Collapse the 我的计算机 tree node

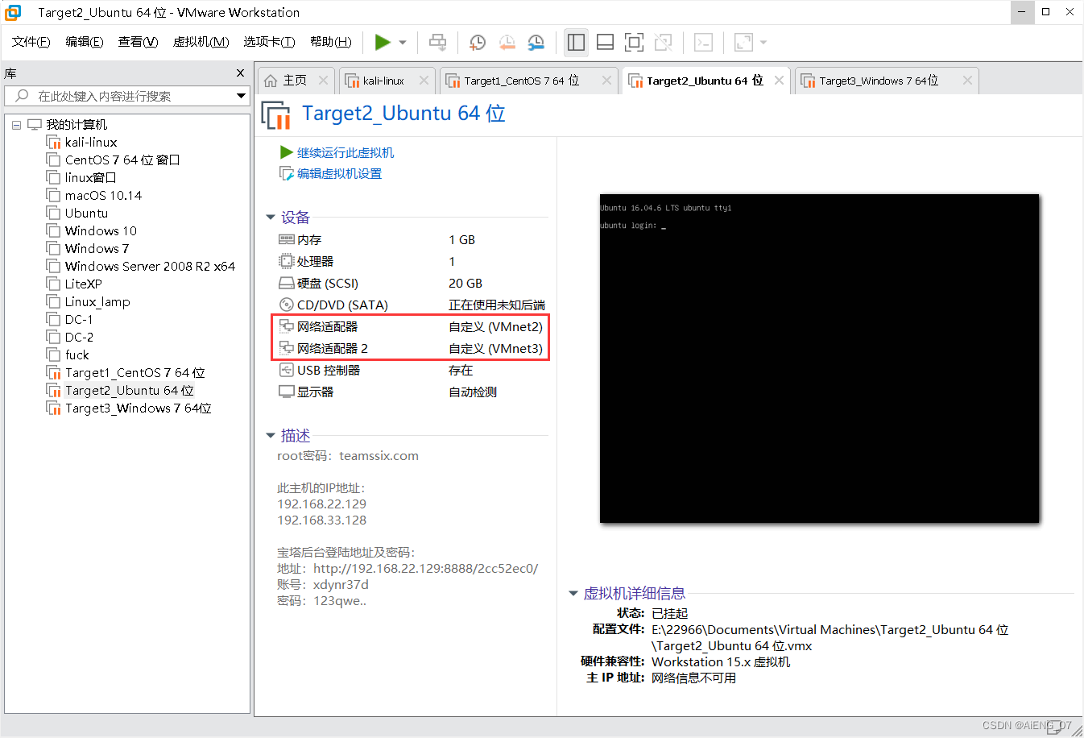point(16,125)
